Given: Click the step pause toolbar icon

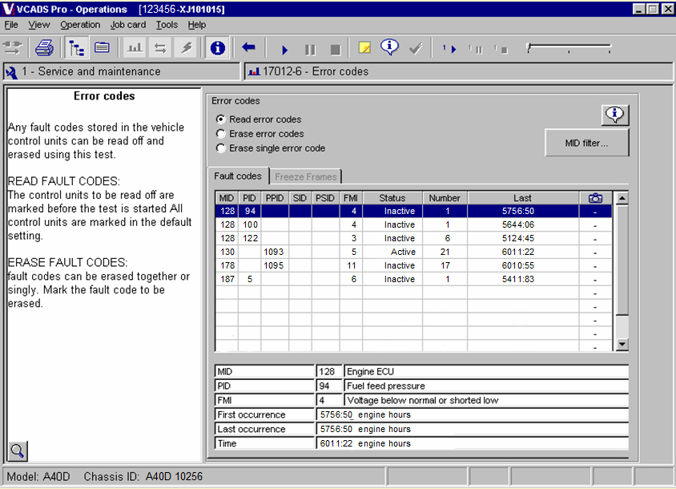Looking at the screenshot, I should (476, 49).
